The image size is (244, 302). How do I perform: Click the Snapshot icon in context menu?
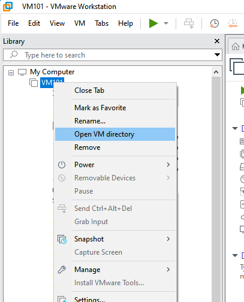62,239
